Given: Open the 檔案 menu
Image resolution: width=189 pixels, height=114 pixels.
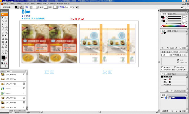Looking at the screenshot, I should tap(6, 4).
